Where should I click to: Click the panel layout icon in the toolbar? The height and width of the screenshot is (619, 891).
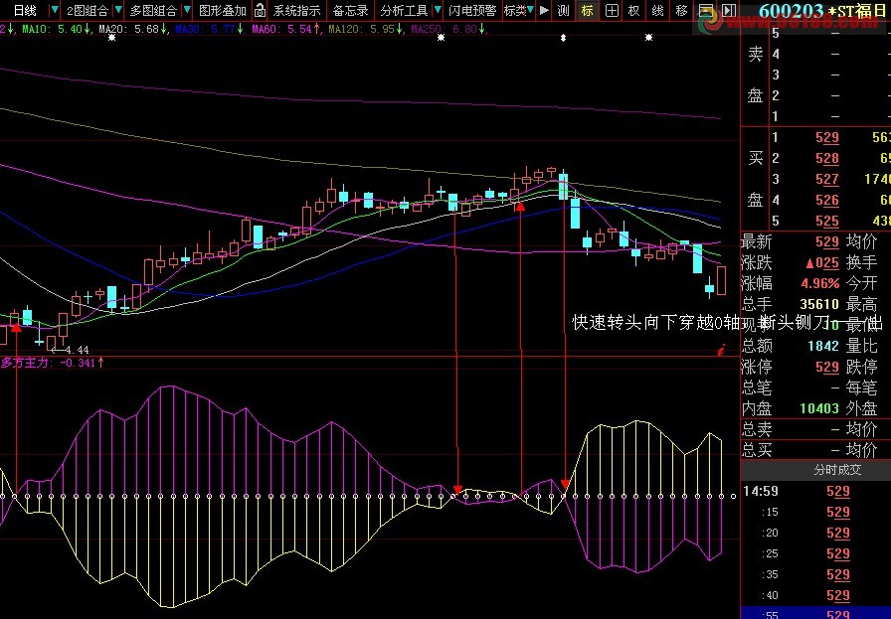(x=705, y=10)
